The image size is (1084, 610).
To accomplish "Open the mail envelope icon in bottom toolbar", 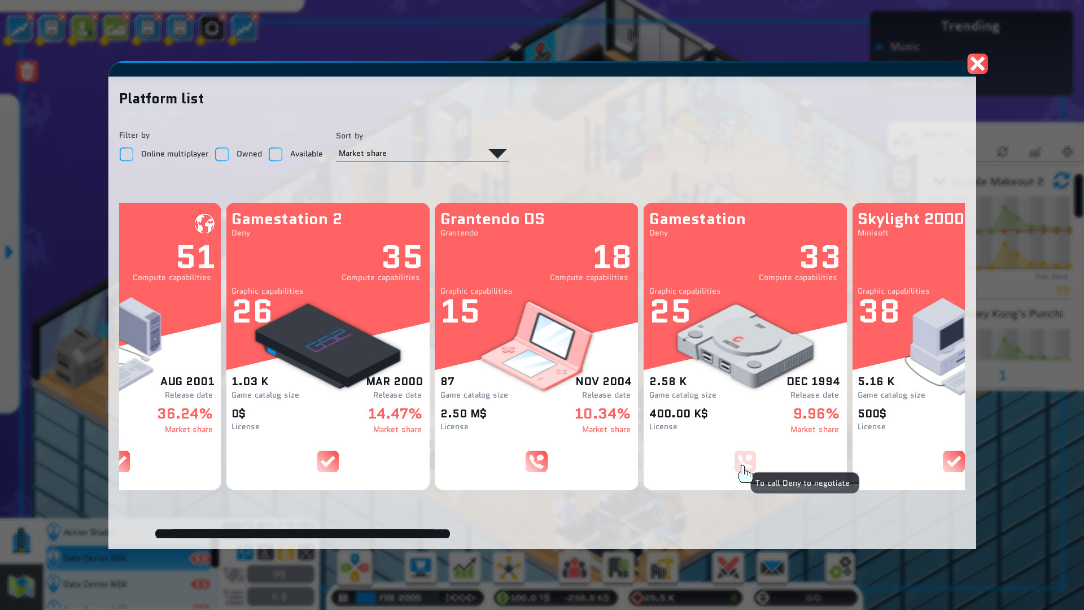I will (771, 567).
